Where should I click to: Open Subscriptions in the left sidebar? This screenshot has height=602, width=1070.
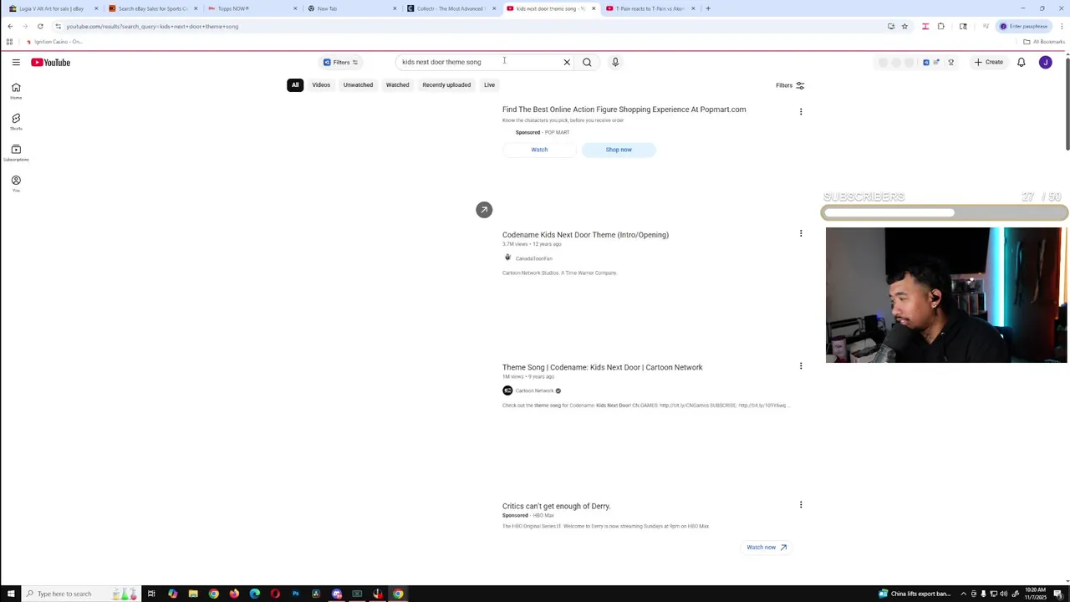coord(16,153)
